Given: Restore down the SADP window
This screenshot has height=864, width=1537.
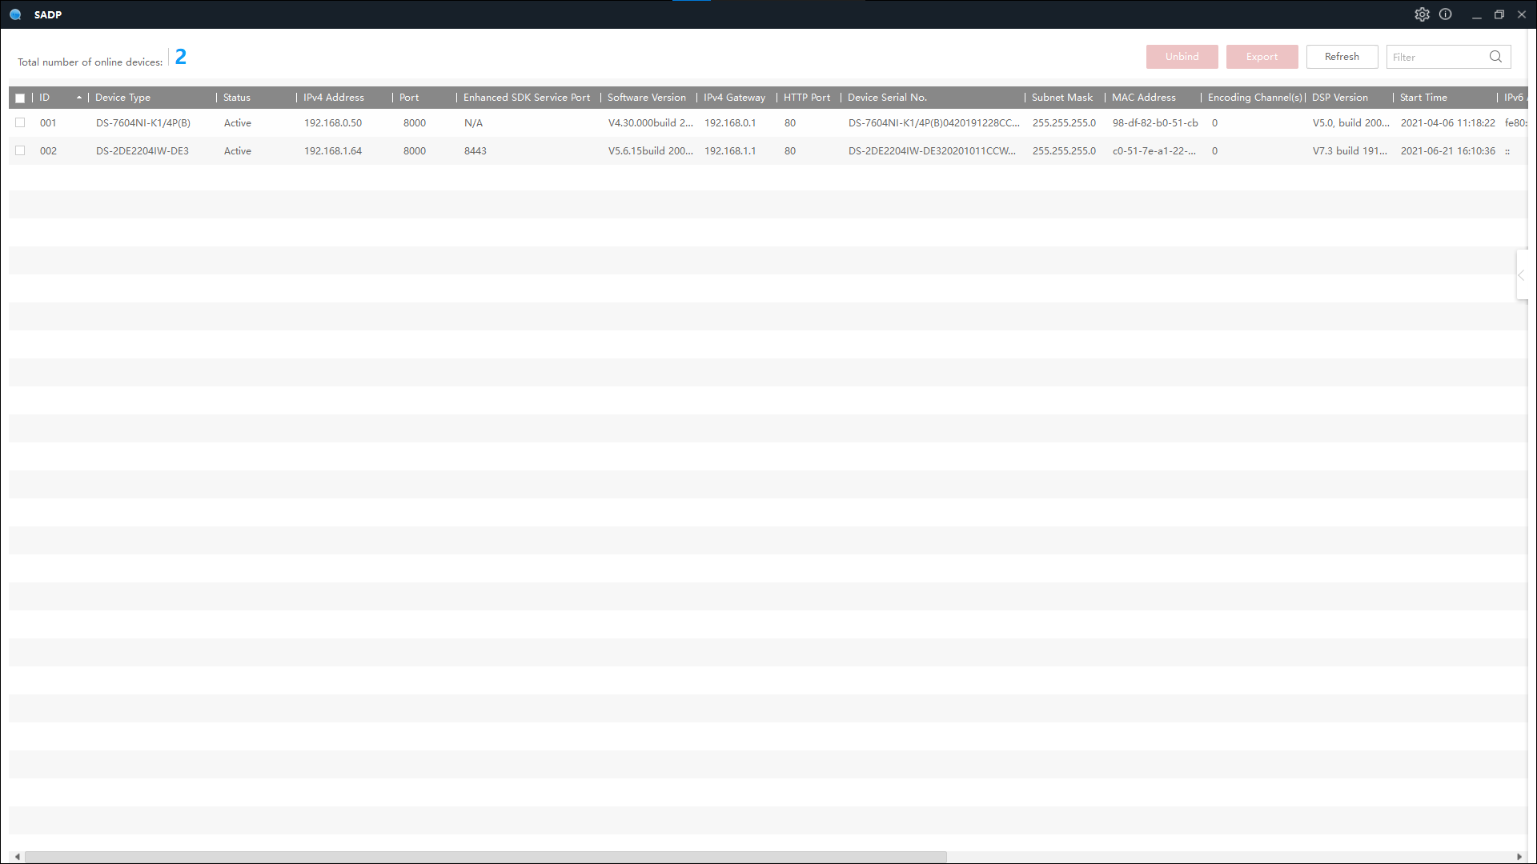Looking at the screenshot, I should pos(1499,14).
